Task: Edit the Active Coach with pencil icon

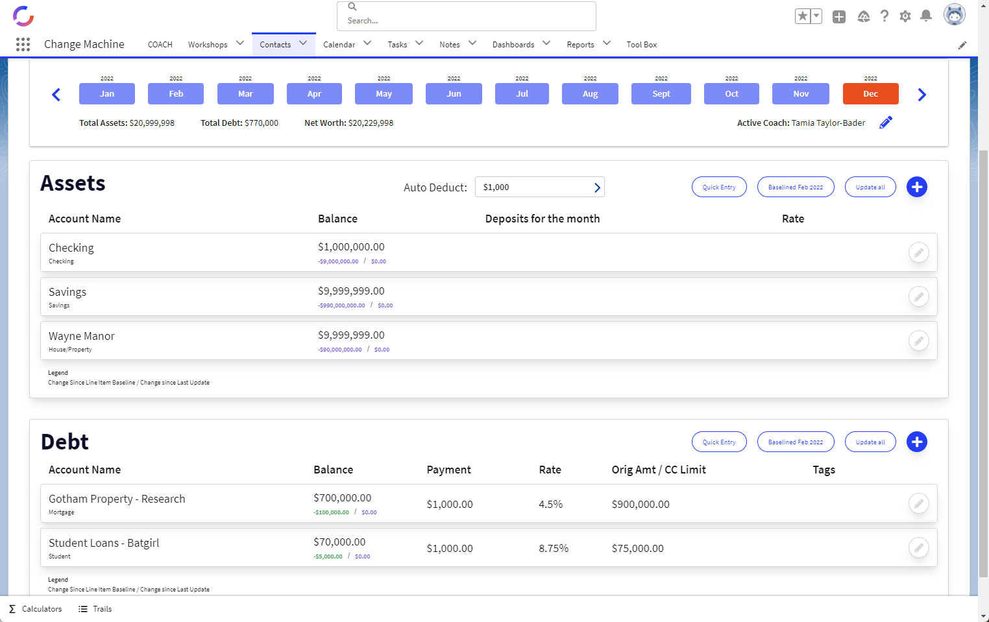Action: [x=886, y=123]
